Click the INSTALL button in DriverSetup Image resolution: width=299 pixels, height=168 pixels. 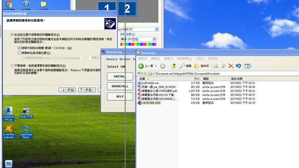coord(120,77)
